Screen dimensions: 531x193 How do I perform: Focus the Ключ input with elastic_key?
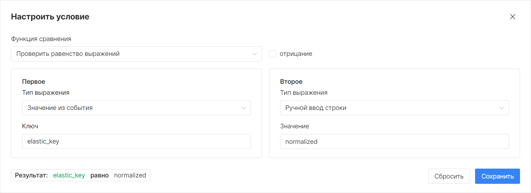[136, 141]
